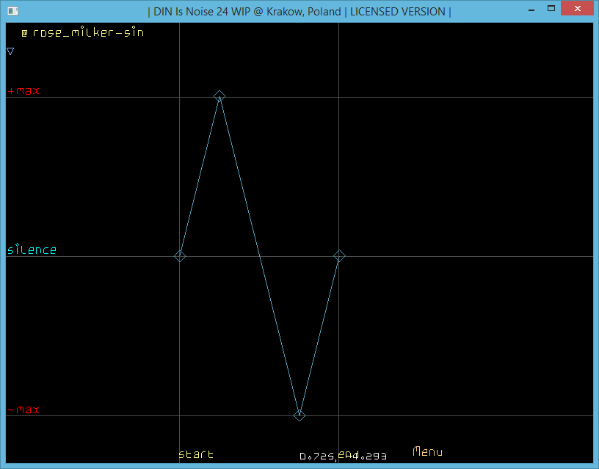Click the silence label on the left
599x469 pixels.
pos(32,250)
